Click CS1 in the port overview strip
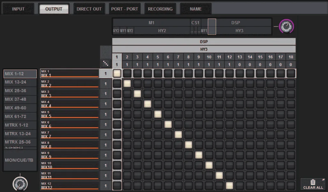Image resolution: width=328 pixels, height=192 pixels. (195, 23)
